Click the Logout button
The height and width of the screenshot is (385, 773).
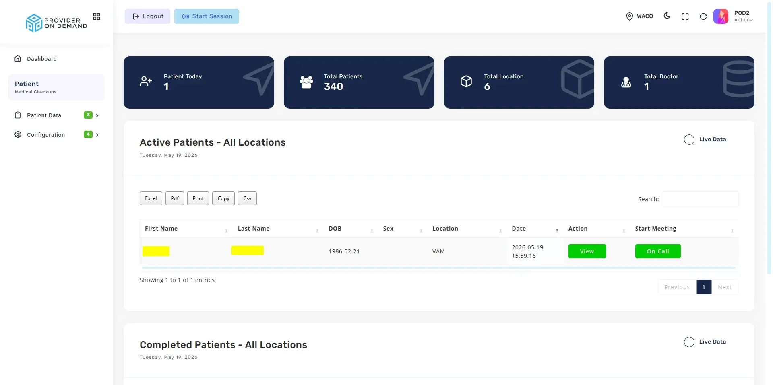pyautogui.click(x=147, y=16)
